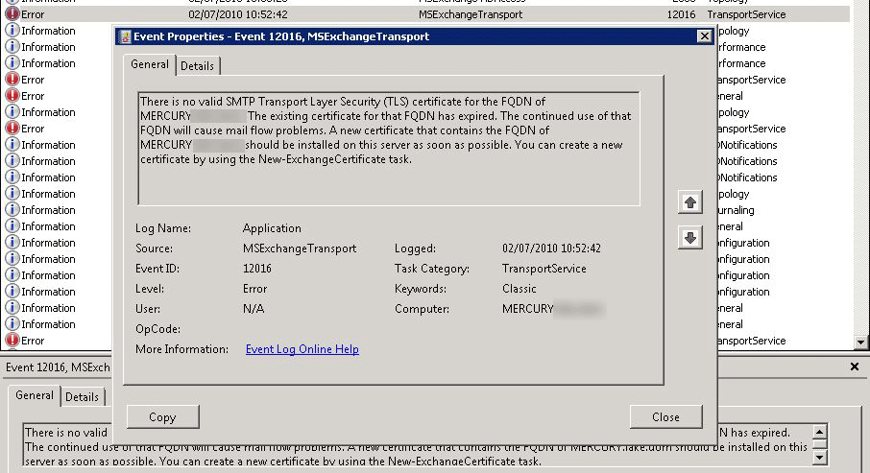This screenshot has width=870, height=473.
Task: Click the 'OpCode:' label
Action: point(157,329)
